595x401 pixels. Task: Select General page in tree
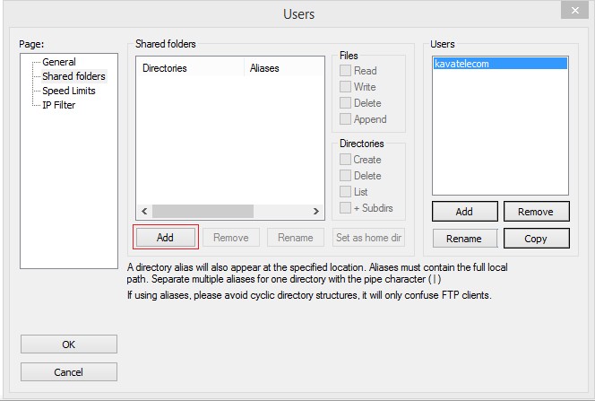(59, 62)
